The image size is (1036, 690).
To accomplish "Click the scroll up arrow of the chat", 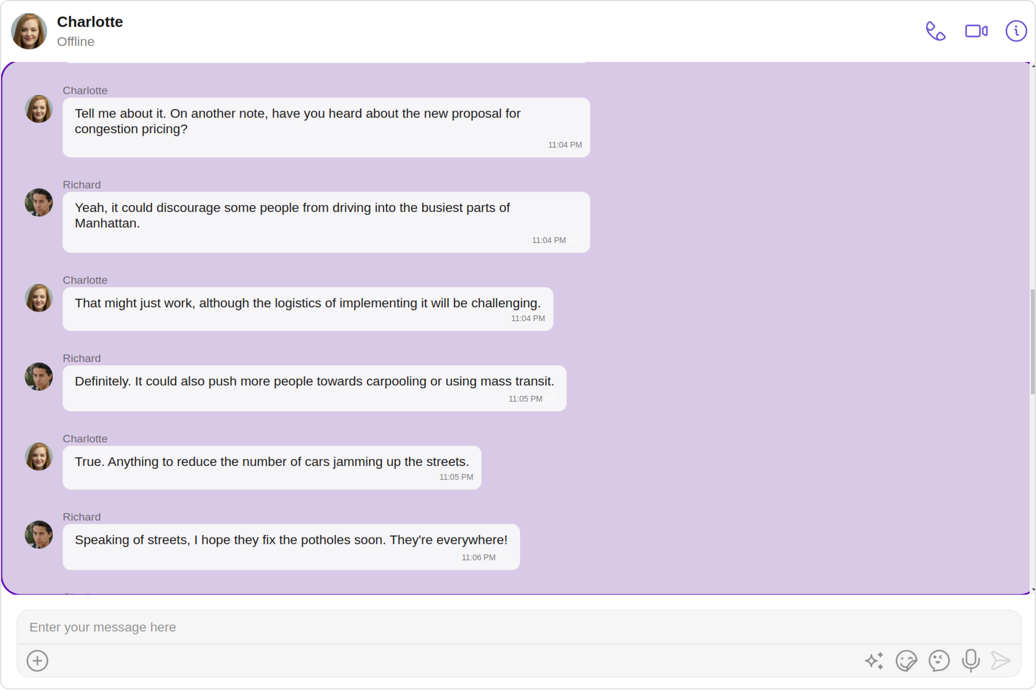I will coord(1033,66).
